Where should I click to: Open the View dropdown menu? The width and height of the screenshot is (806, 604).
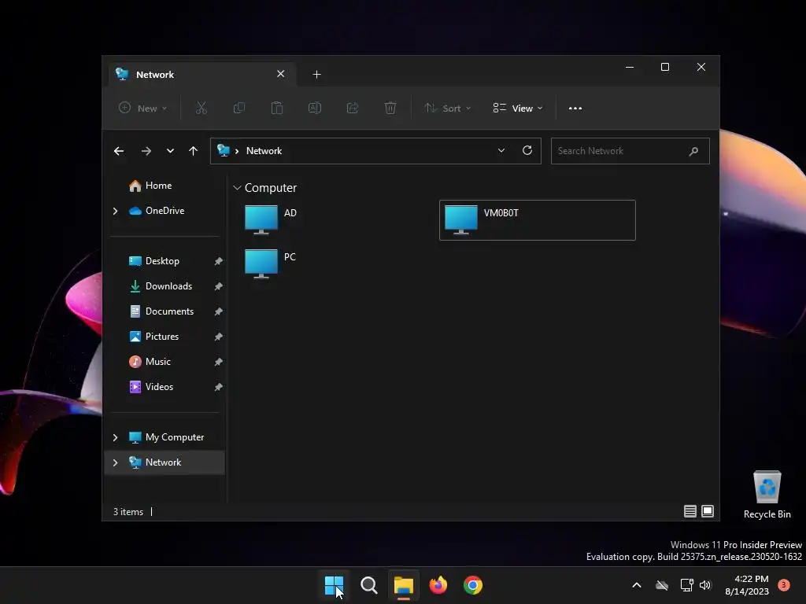[518, 108]
